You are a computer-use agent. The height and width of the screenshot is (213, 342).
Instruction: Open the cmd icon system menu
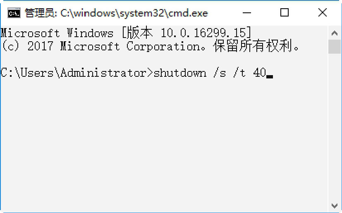coord(14,13)
